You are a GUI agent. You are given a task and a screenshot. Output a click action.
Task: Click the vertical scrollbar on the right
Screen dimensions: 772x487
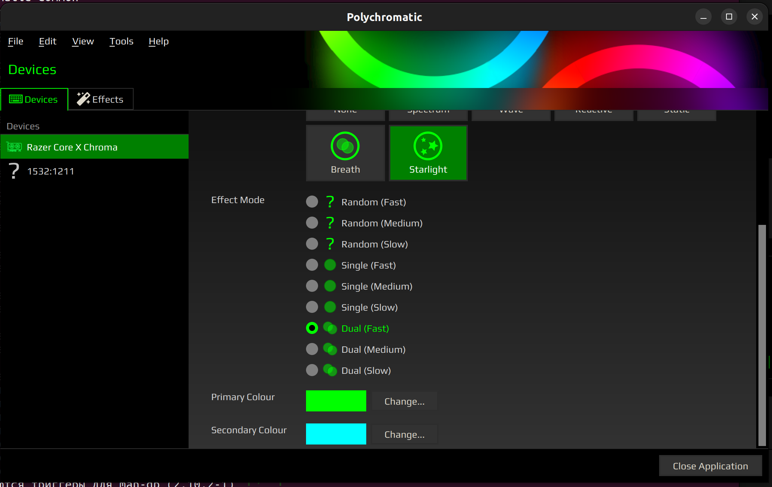pos(762,335)
